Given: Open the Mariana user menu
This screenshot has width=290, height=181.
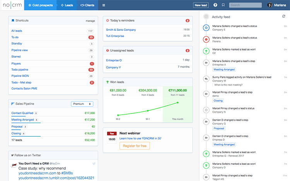Looking at the screenshot, I should pos(281,5).
